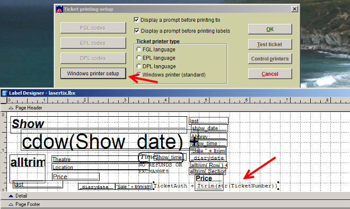
Task: Open Windows printer setup
Action: (93, 73)
